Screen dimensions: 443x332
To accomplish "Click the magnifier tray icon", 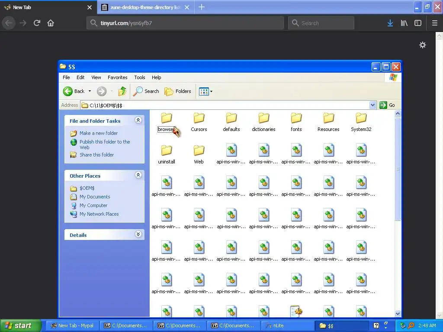I will coord(411,326).
